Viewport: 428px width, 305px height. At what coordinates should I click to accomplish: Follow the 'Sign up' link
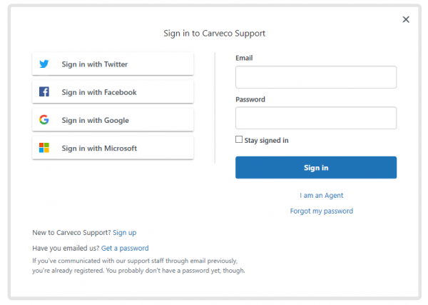coord(124,232)
